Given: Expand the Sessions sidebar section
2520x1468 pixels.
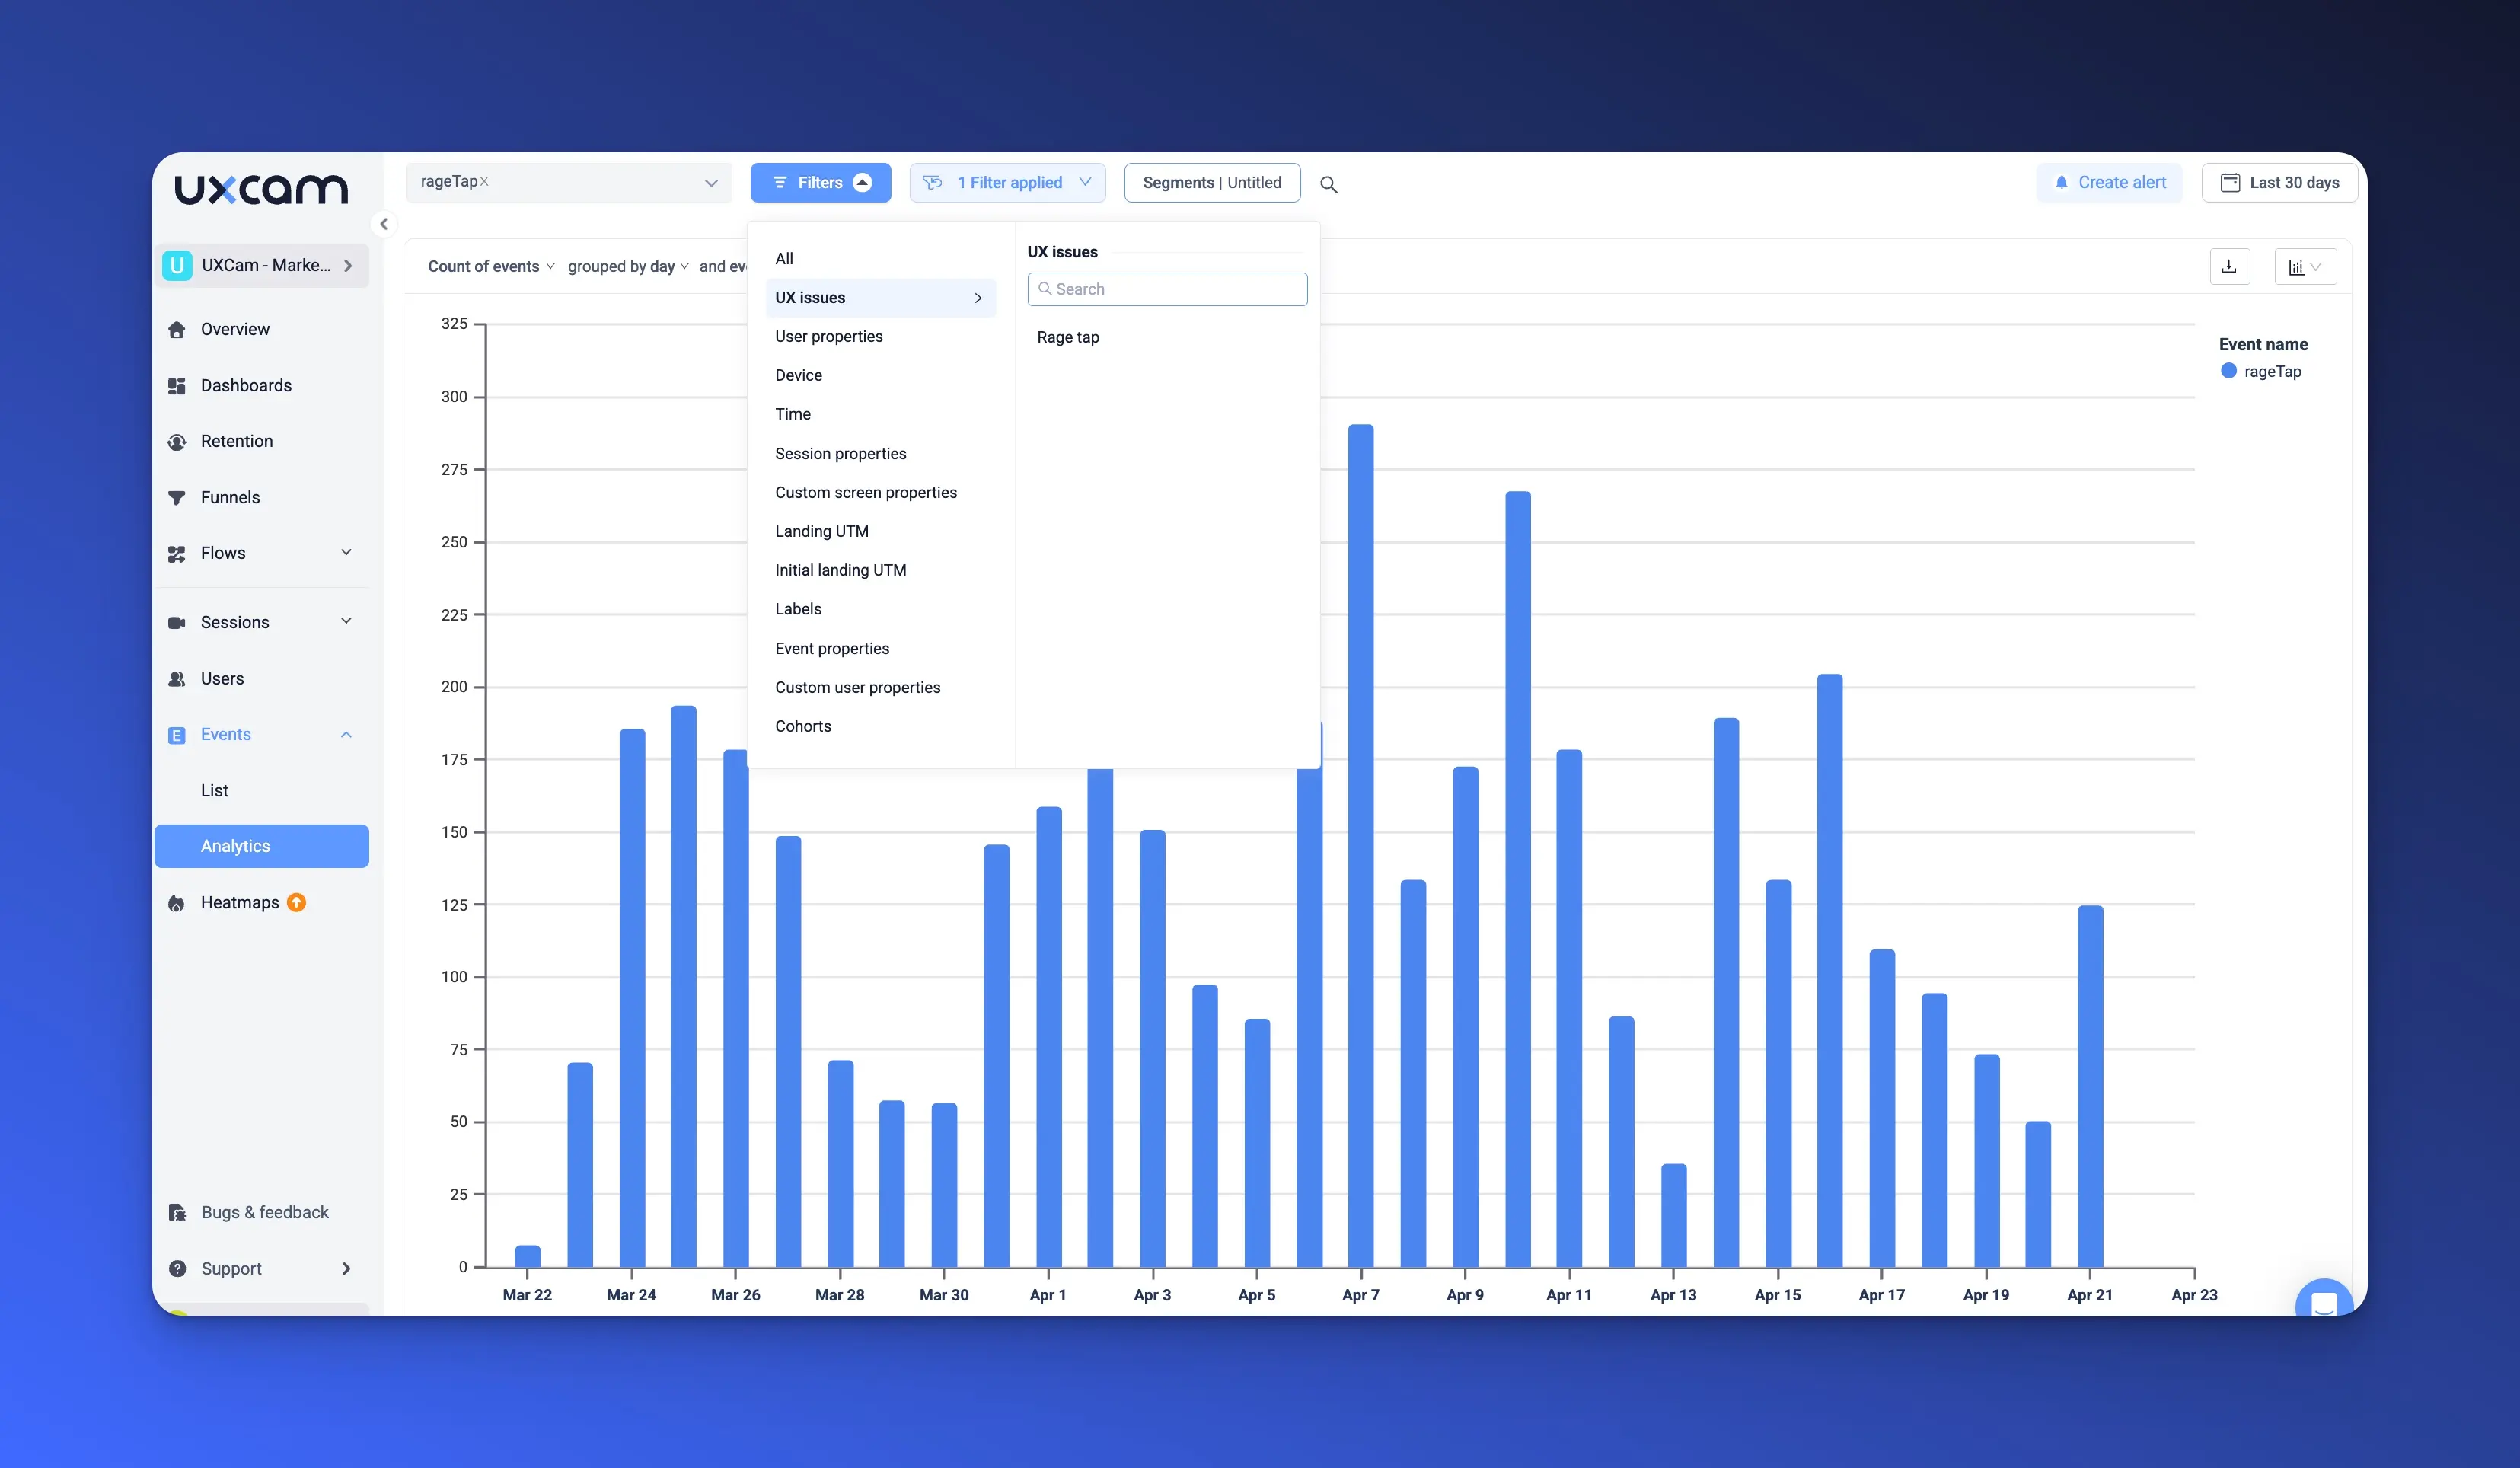Looking at the screenshot, I should click(346, 621).
